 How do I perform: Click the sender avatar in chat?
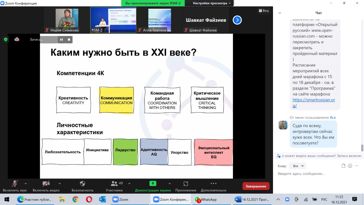[x=283, y=125]
